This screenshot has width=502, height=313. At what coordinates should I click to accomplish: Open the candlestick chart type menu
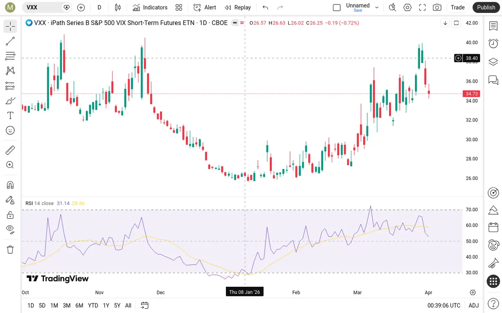[x=118, y=8]
